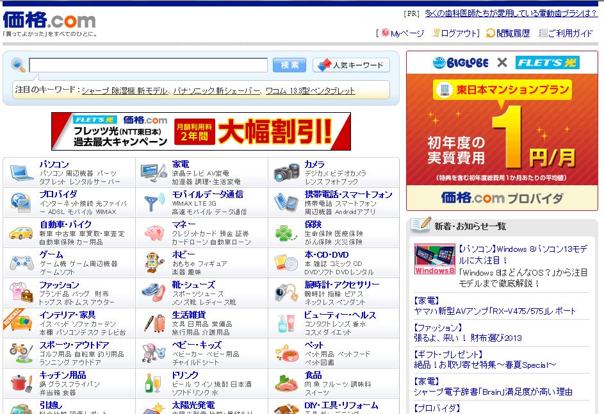Screen dimensions: 604x414
Task: Click the cosmetics icon for ビューティー・ヘルス
Action: point(286,323)
